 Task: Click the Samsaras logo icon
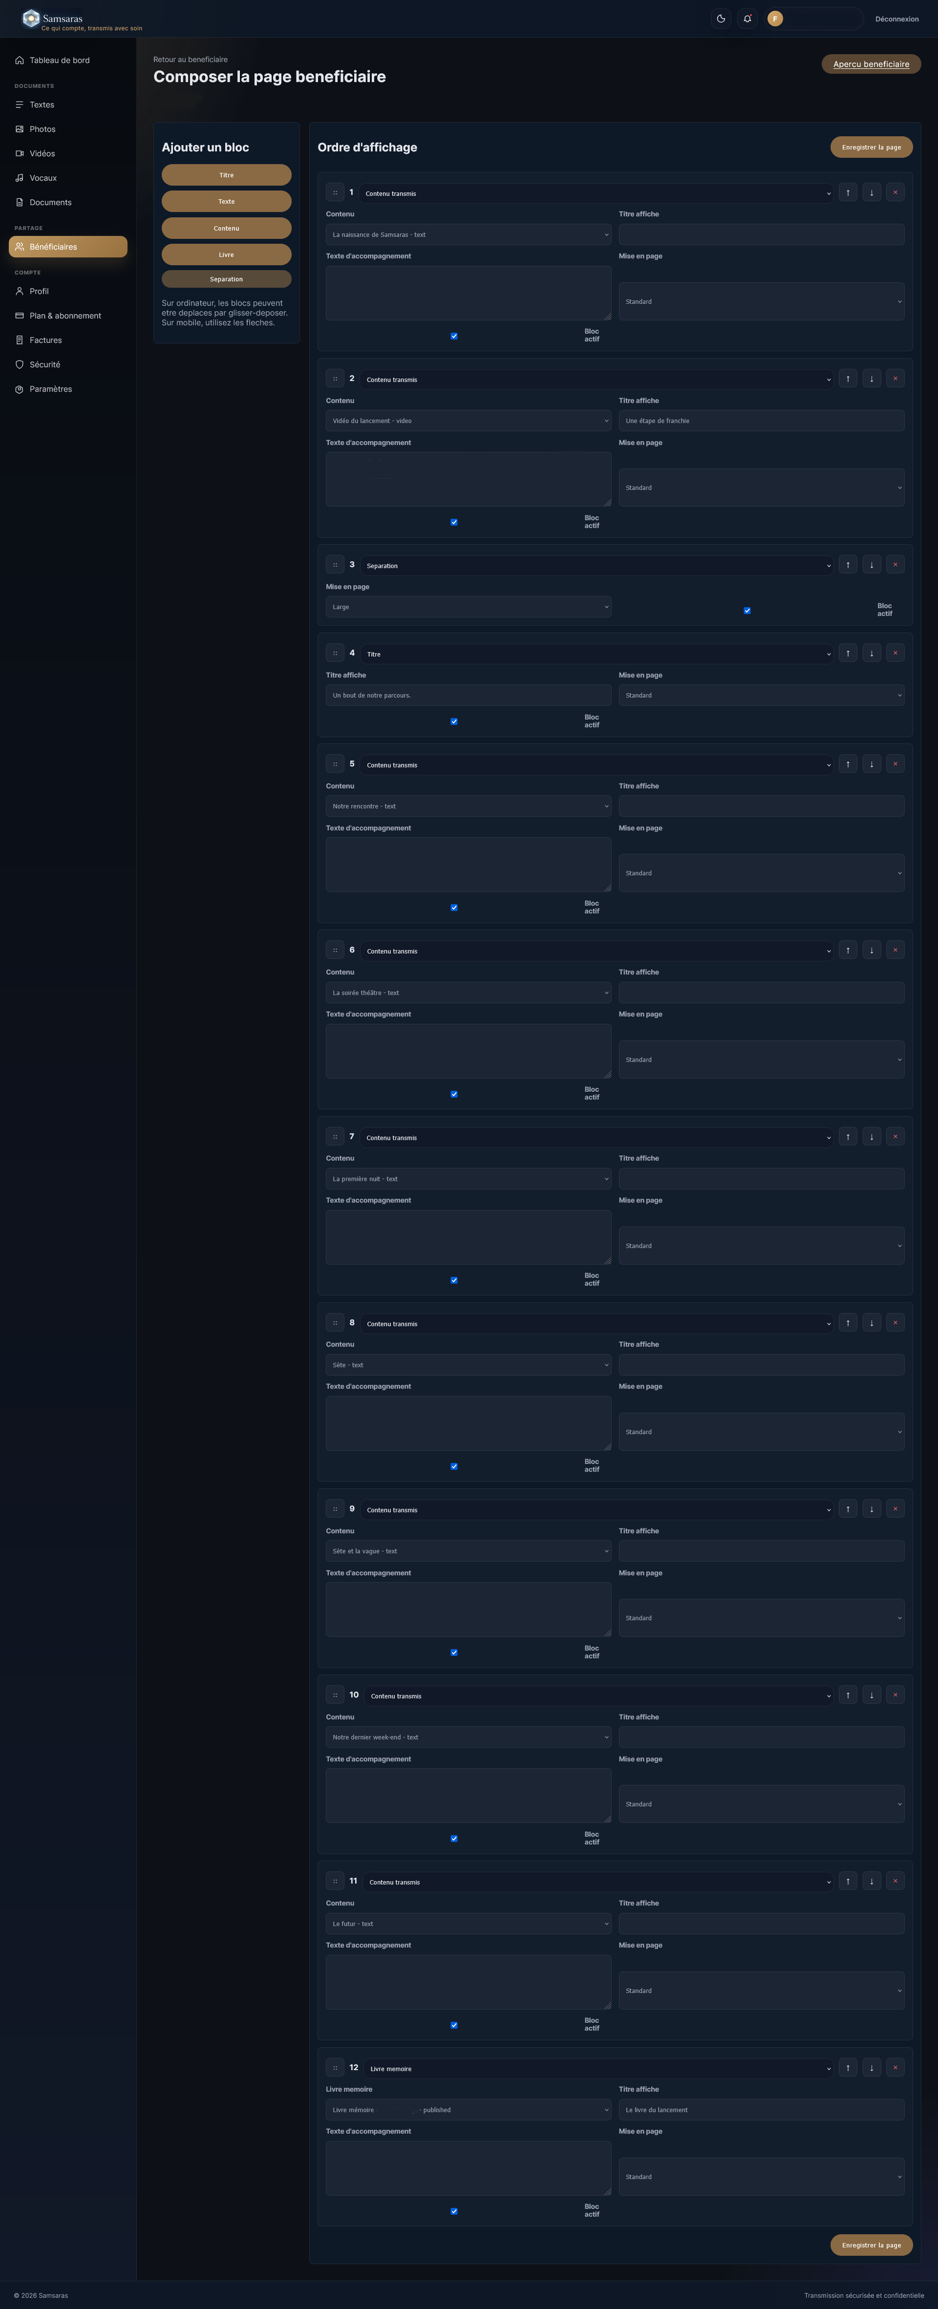31,18
